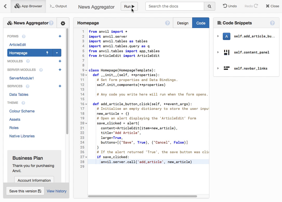Click the News Aggregator app title

click(x=96, y=7)
